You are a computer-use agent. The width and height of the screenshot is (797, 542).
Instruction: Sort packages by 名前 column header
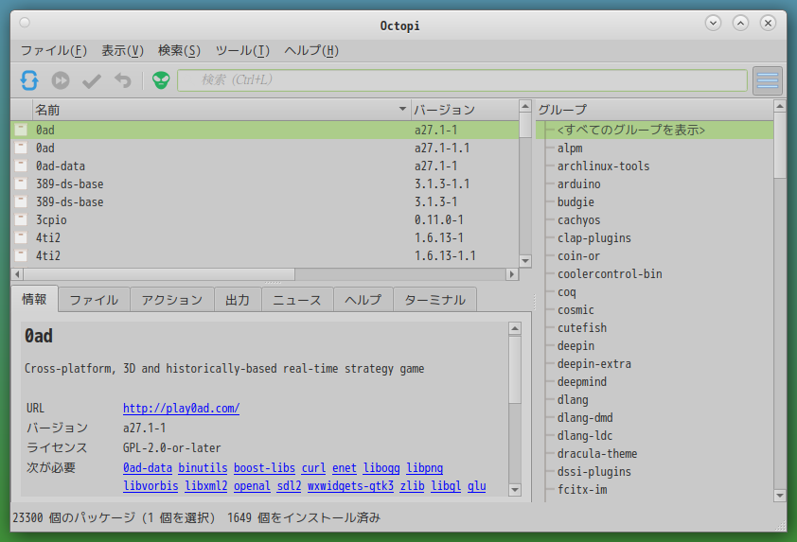click(221, 110)
